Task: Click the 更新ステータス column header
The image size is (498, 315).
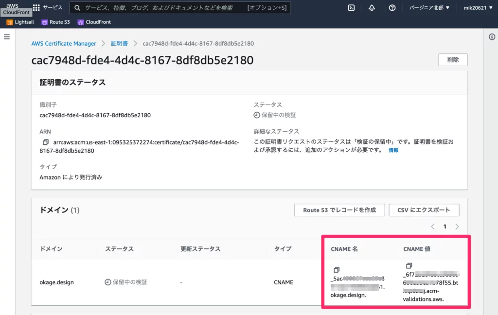Action: 200,249
